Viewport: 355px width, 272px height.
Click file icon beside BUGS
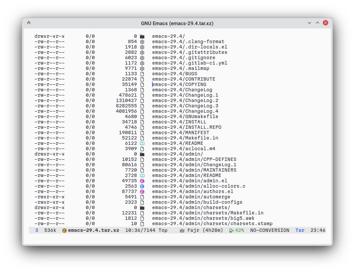142,74
